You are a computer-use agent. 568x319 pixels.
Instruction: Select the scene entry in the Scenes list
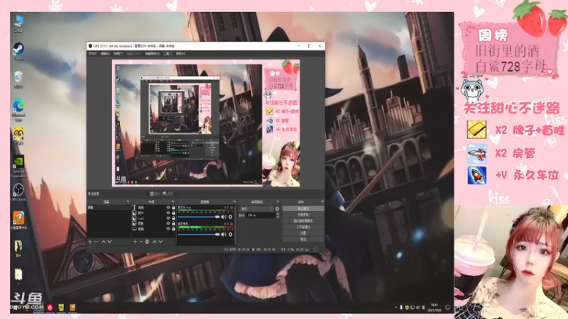coord(109,208)
